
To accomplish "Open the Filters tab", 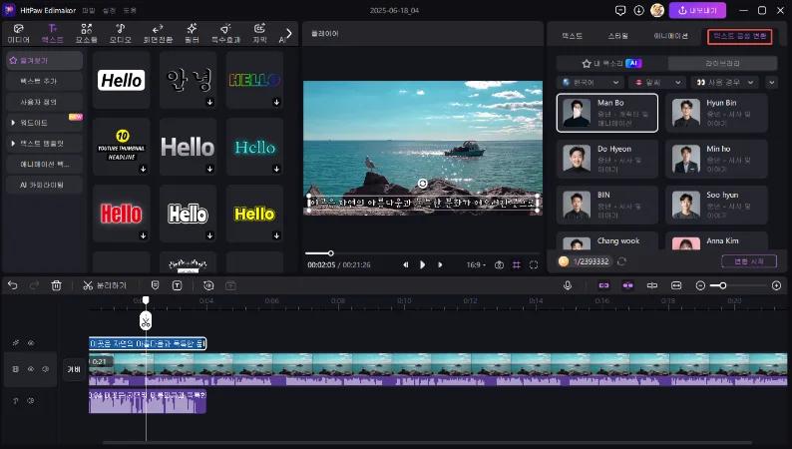I will tap(192, 33).
